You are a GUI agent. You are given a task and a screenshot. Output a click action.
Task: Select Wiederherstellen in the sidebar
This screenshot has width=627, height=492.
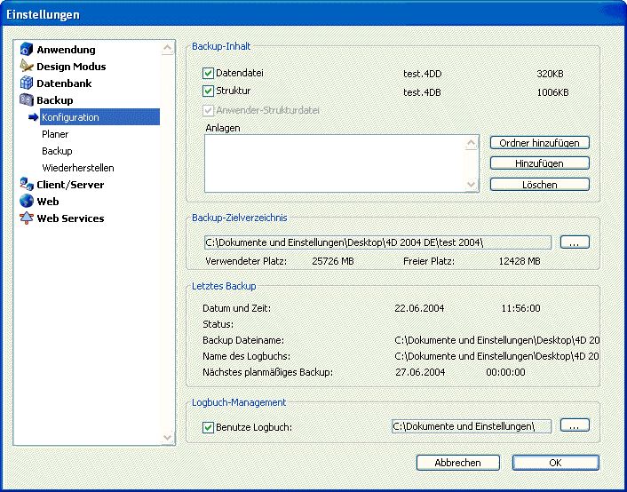77,168
